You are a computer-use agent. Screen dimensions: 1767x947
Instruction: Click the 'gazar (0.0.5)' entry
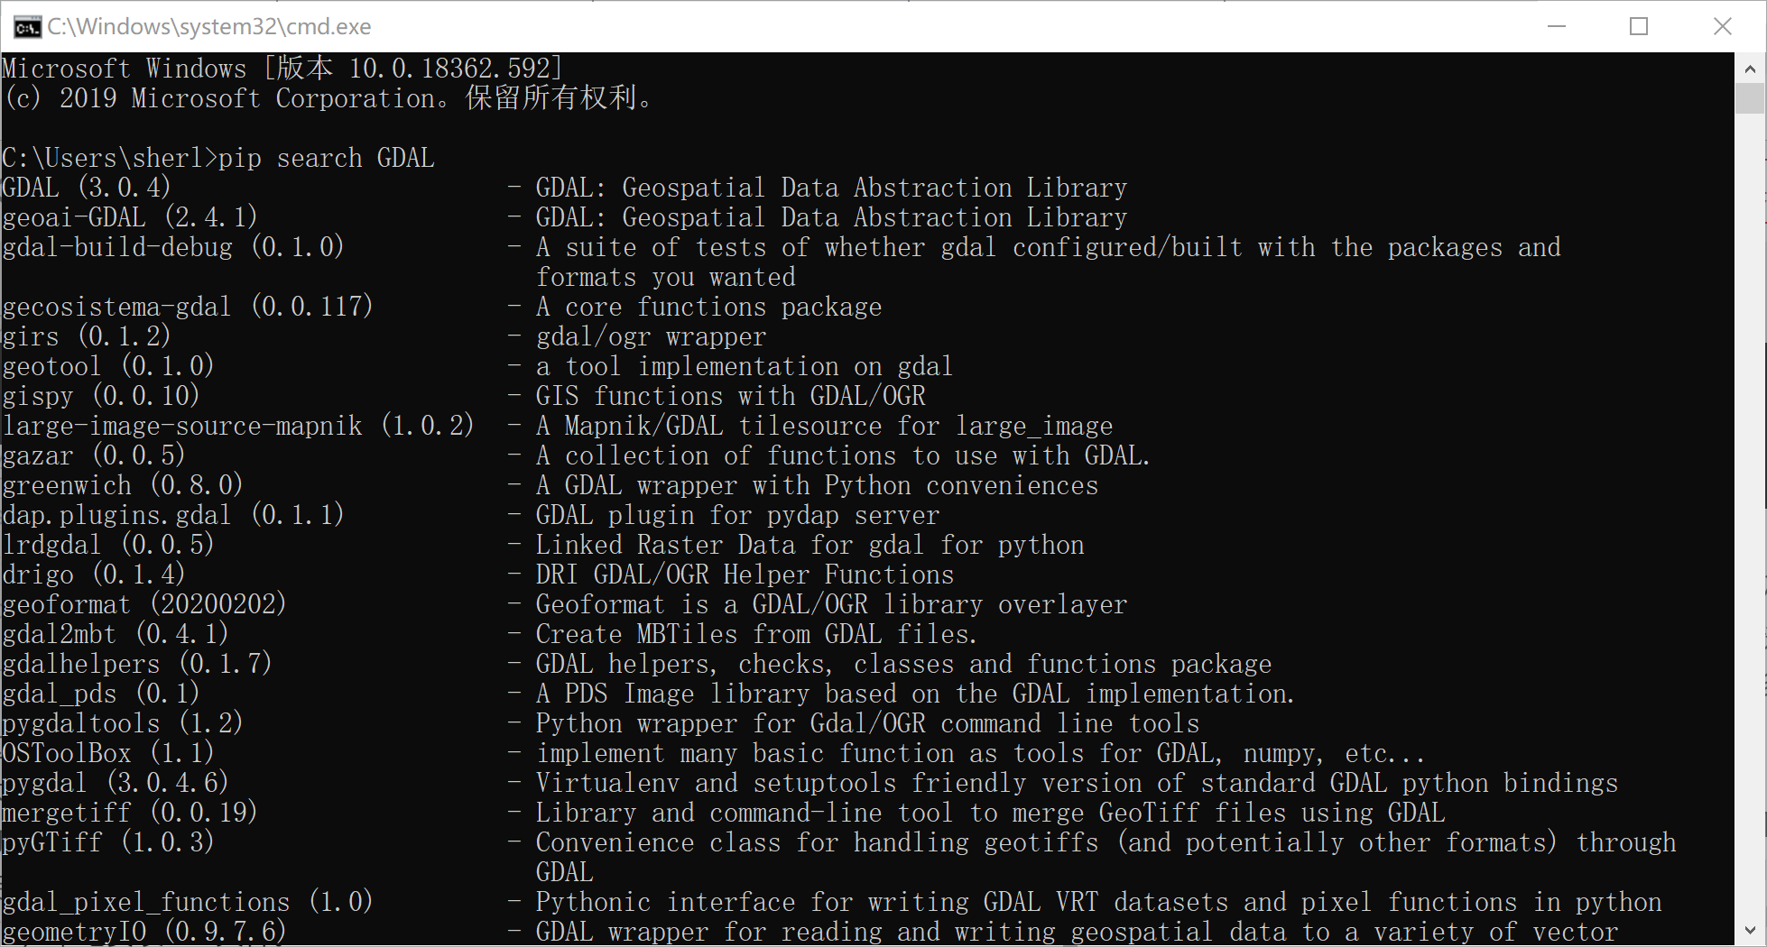(94, 455)
